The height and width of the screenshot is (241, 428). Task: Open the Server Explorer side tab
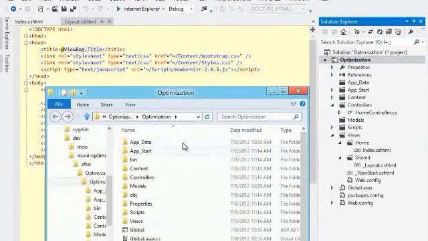(7, 33)
